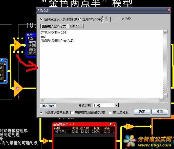Viewport: 174px width, 149px height.
Task: Check 转移前先清空目的状态 checkbox
Action: pyautogui.click(x=72, y=112)
